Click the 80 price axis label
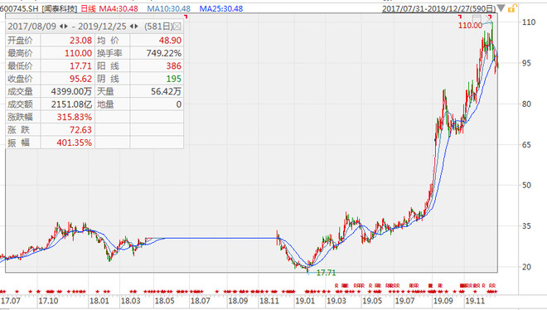This screenshot has height=310, width=547. pos(526,104)
